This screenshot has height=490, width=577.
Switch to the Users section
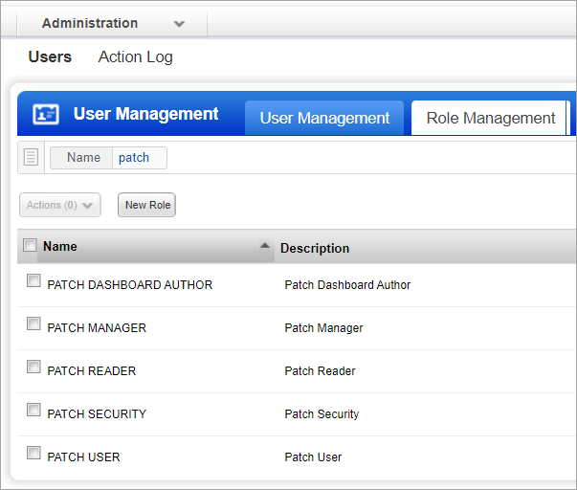click(50, 56)
